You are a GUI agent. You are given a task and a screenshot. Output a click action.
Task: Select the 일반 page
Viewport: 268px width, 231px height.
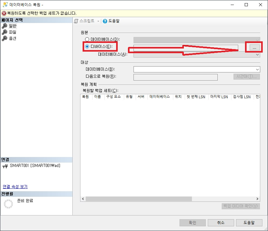coord(13,26)
